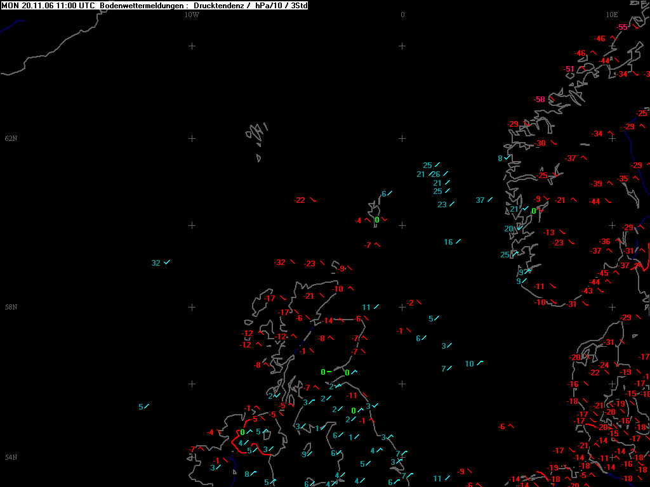Click the 58N latitude label
This screenshot has width=650, height=487.
pos(11,307)
